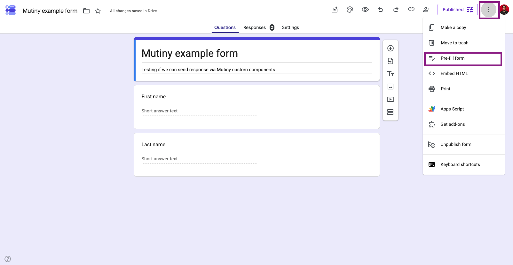Switch to the Responses tab
Screen dimensions: 513x265
point(259,27)
